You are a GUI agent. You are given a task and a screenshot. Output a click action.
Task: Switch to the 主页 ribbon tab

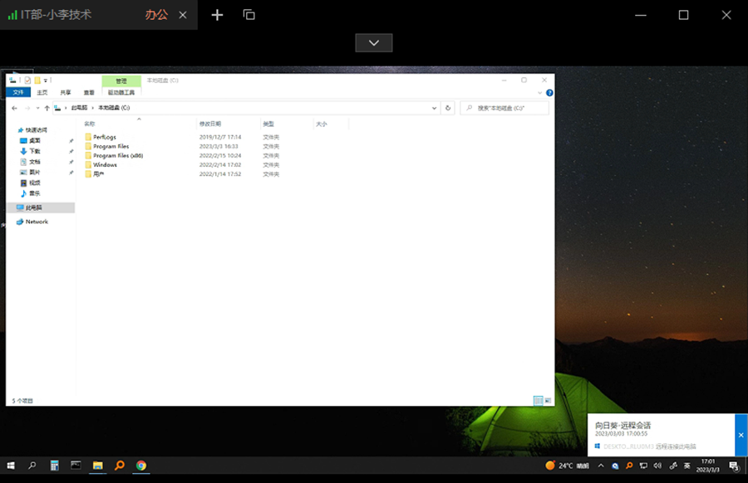pyautogui.click(x=42, y=92)
